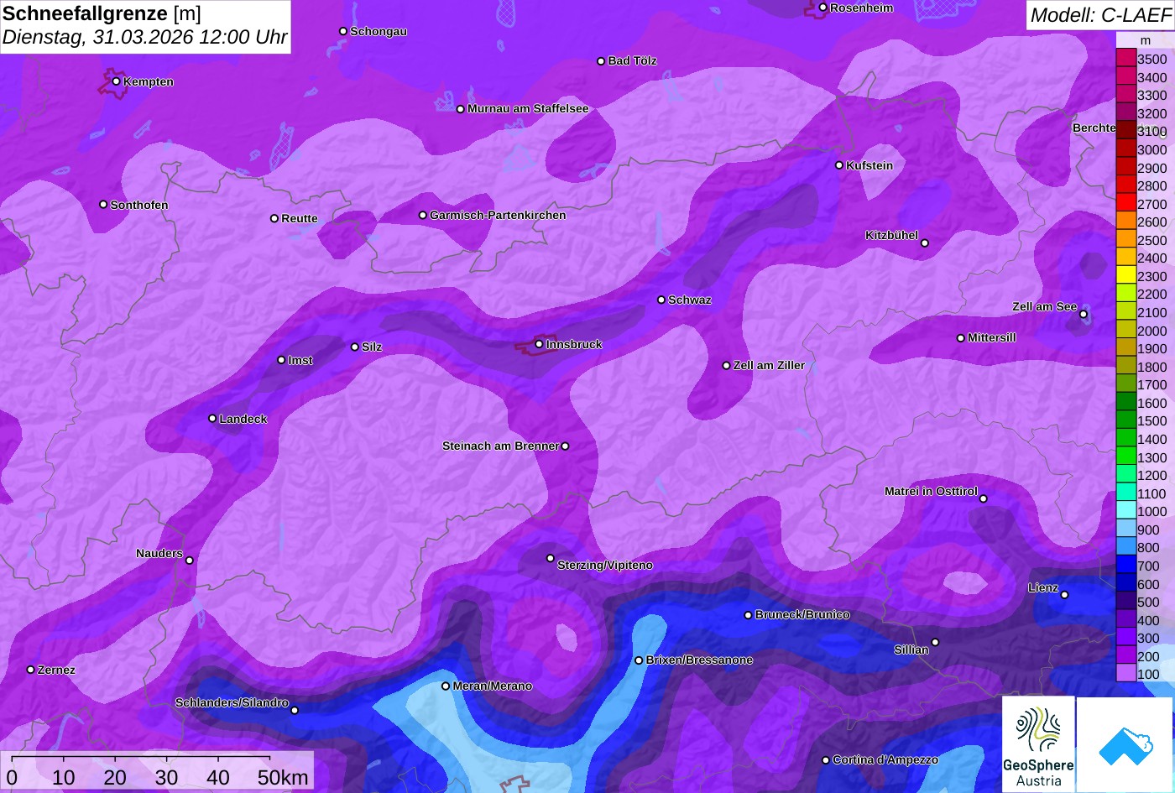This screenshot has width=1175, height=793.
Task: Click the Nauders label
Action: [x=159, y=553]
